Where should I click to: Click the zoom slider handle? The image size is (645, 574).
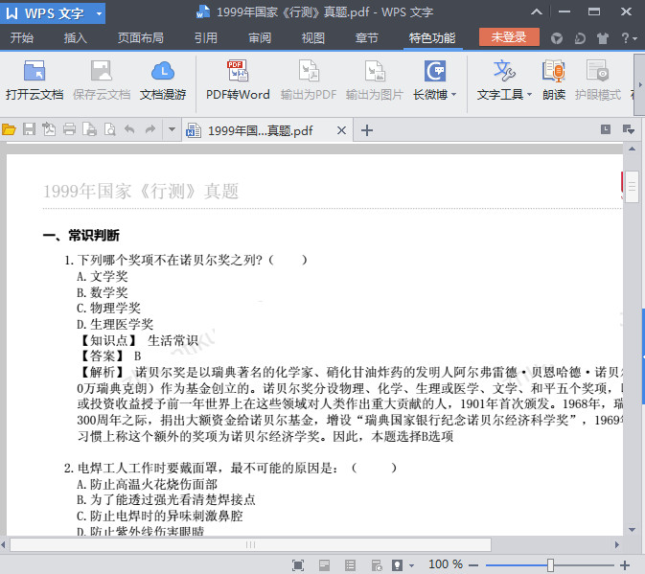click(x=550, y=565)
